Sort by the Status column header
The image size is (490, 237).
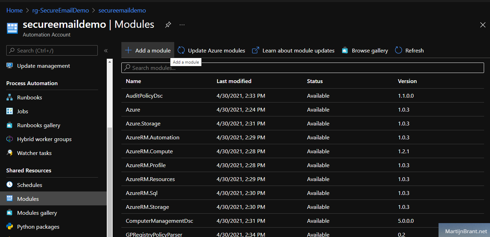315,81
